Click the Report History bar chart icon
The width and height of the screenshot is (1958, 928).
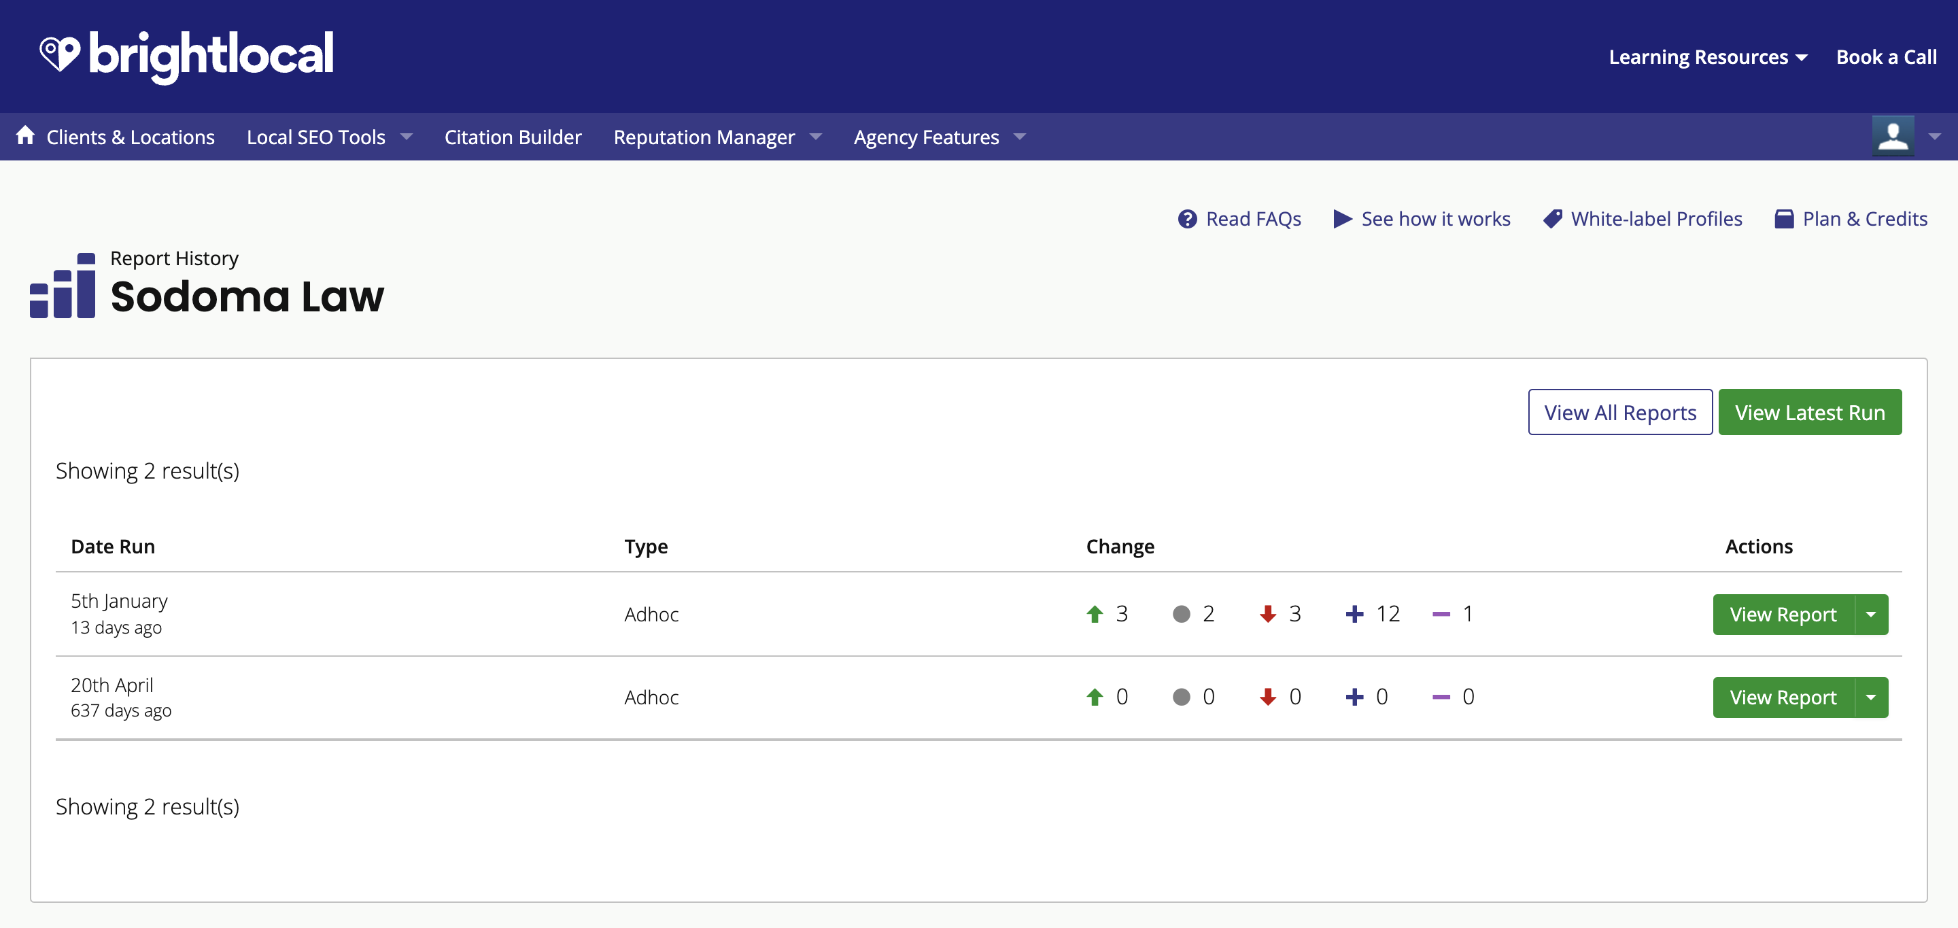[63, 285]
